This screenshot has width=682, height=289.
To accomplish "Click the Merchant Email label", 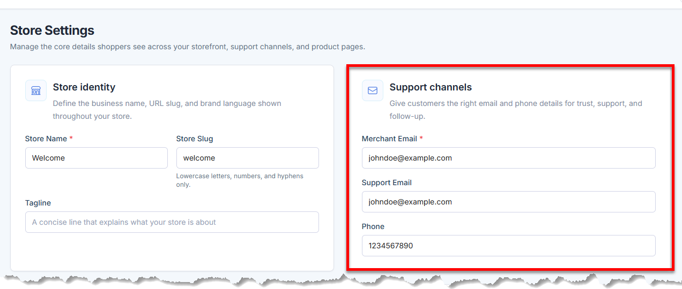I will [389, 139].
